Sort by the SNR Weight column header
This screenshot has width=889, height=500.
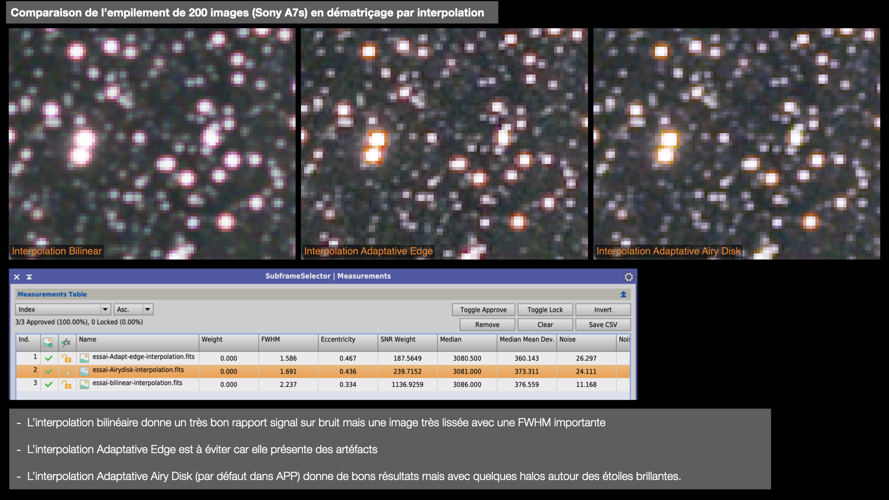(x=407, y=343)
